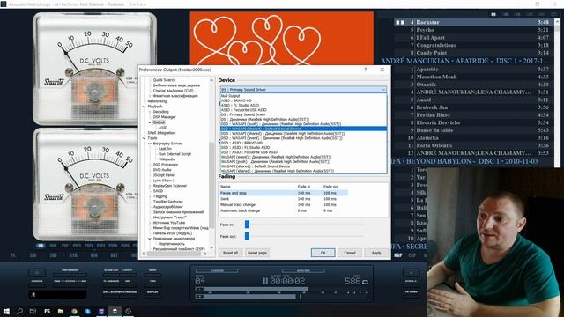Screen dimensions: 564x317
Task: Click the round icon after the alien taskbar icon
Action: [x=129, y=311]
